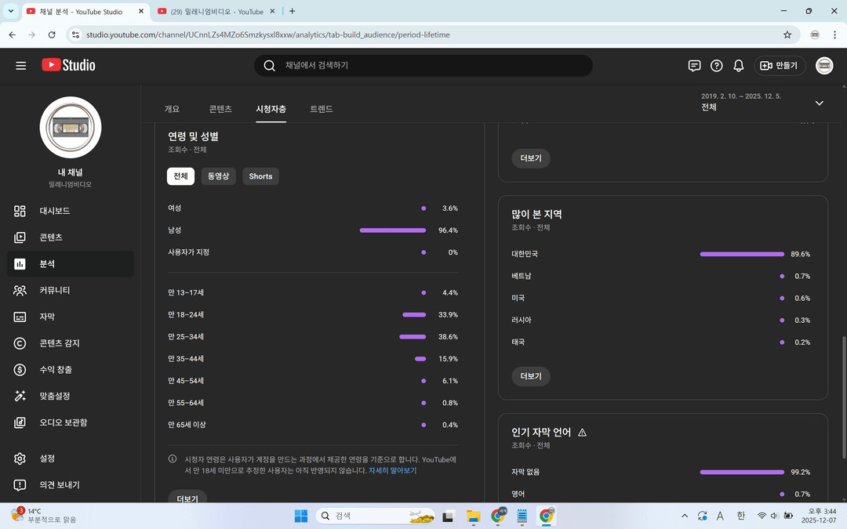Image resolution: width=847 pixels, height=529 pixels.
Task: Click the 대한민국 89.6% progress bar
Action: (x=741, y=254)
